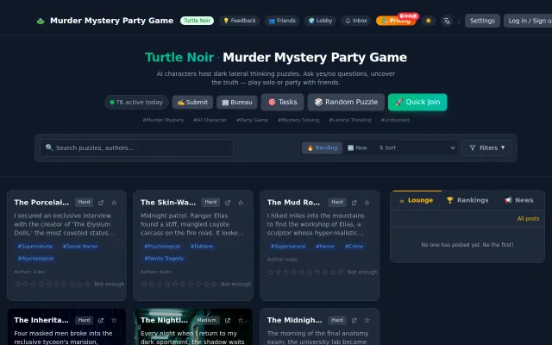The image size is (552, 345).
Task: Select #Social Horror tag on Porcelai... card
Action: [80, 247]
